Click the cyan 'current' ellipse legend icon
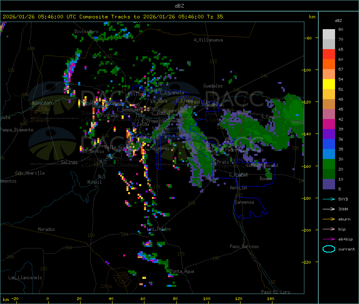 (x=329, y=249)
